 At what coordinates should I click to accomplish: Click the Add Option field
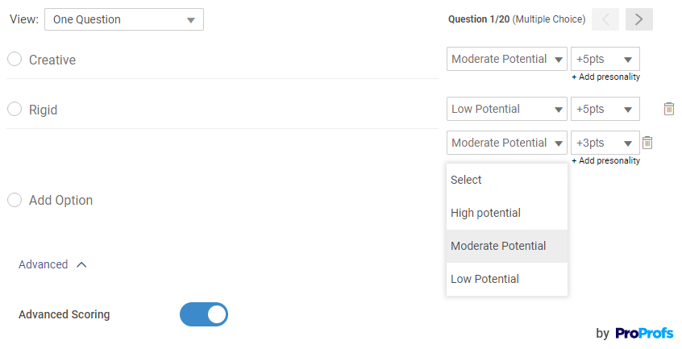coord(60,200)
